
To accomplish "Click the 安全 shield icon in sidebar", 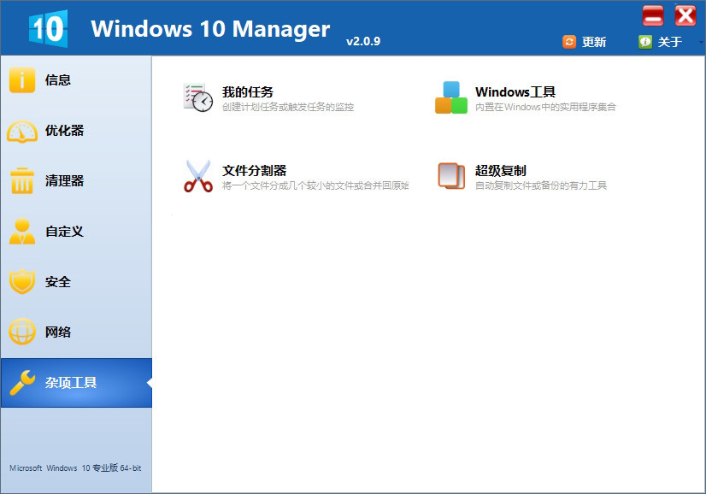I will (x=22, y=282).
